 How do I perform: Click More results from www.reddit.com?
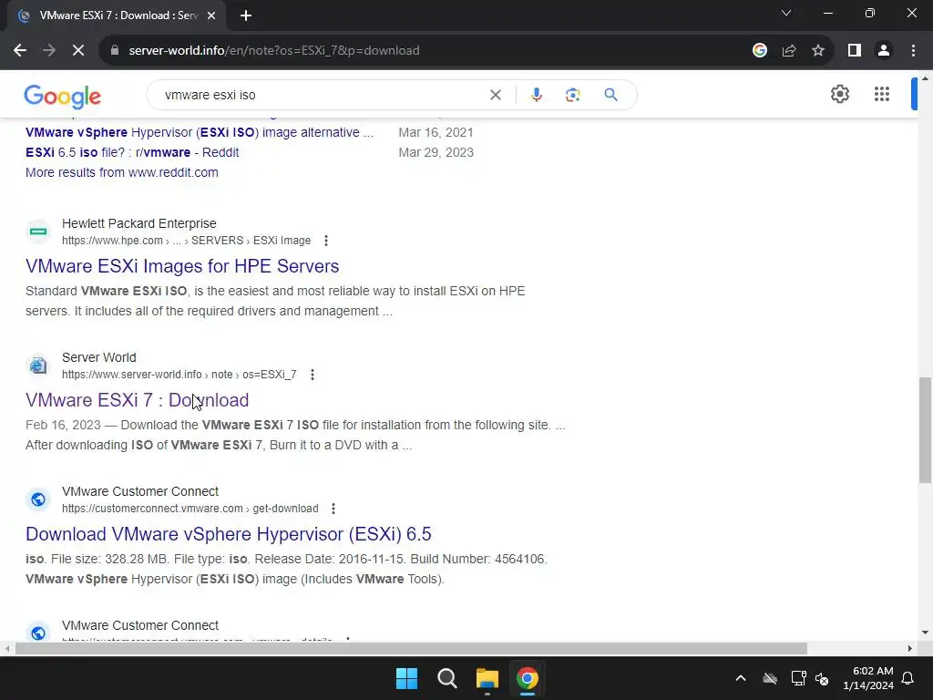(122, 172)
